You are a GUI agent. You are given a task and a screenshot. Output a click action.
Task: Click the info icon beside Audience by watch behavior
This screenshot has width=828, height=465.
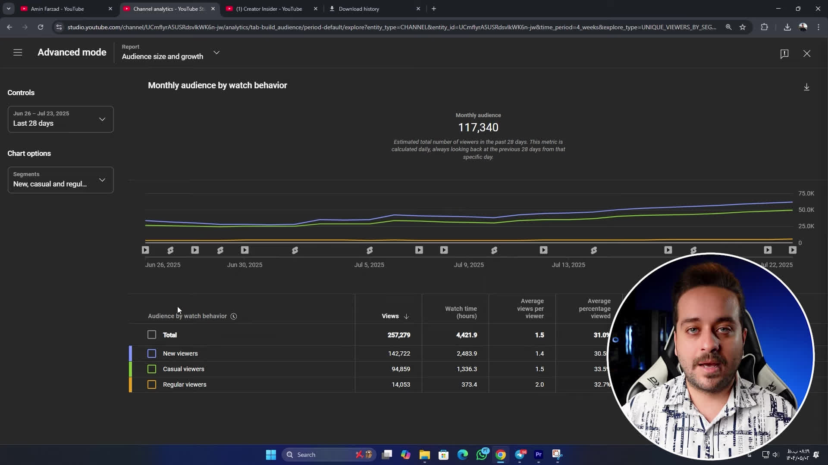click(x=234, y=316)
